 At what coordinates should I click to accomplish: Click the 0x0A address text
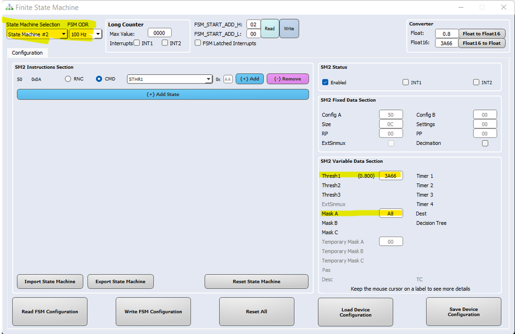(x=36, y=79)
